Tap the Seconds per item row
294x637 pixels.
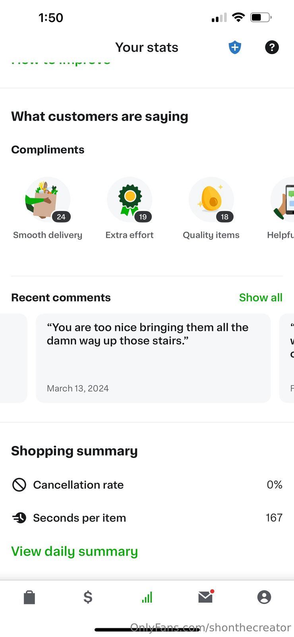147,518
